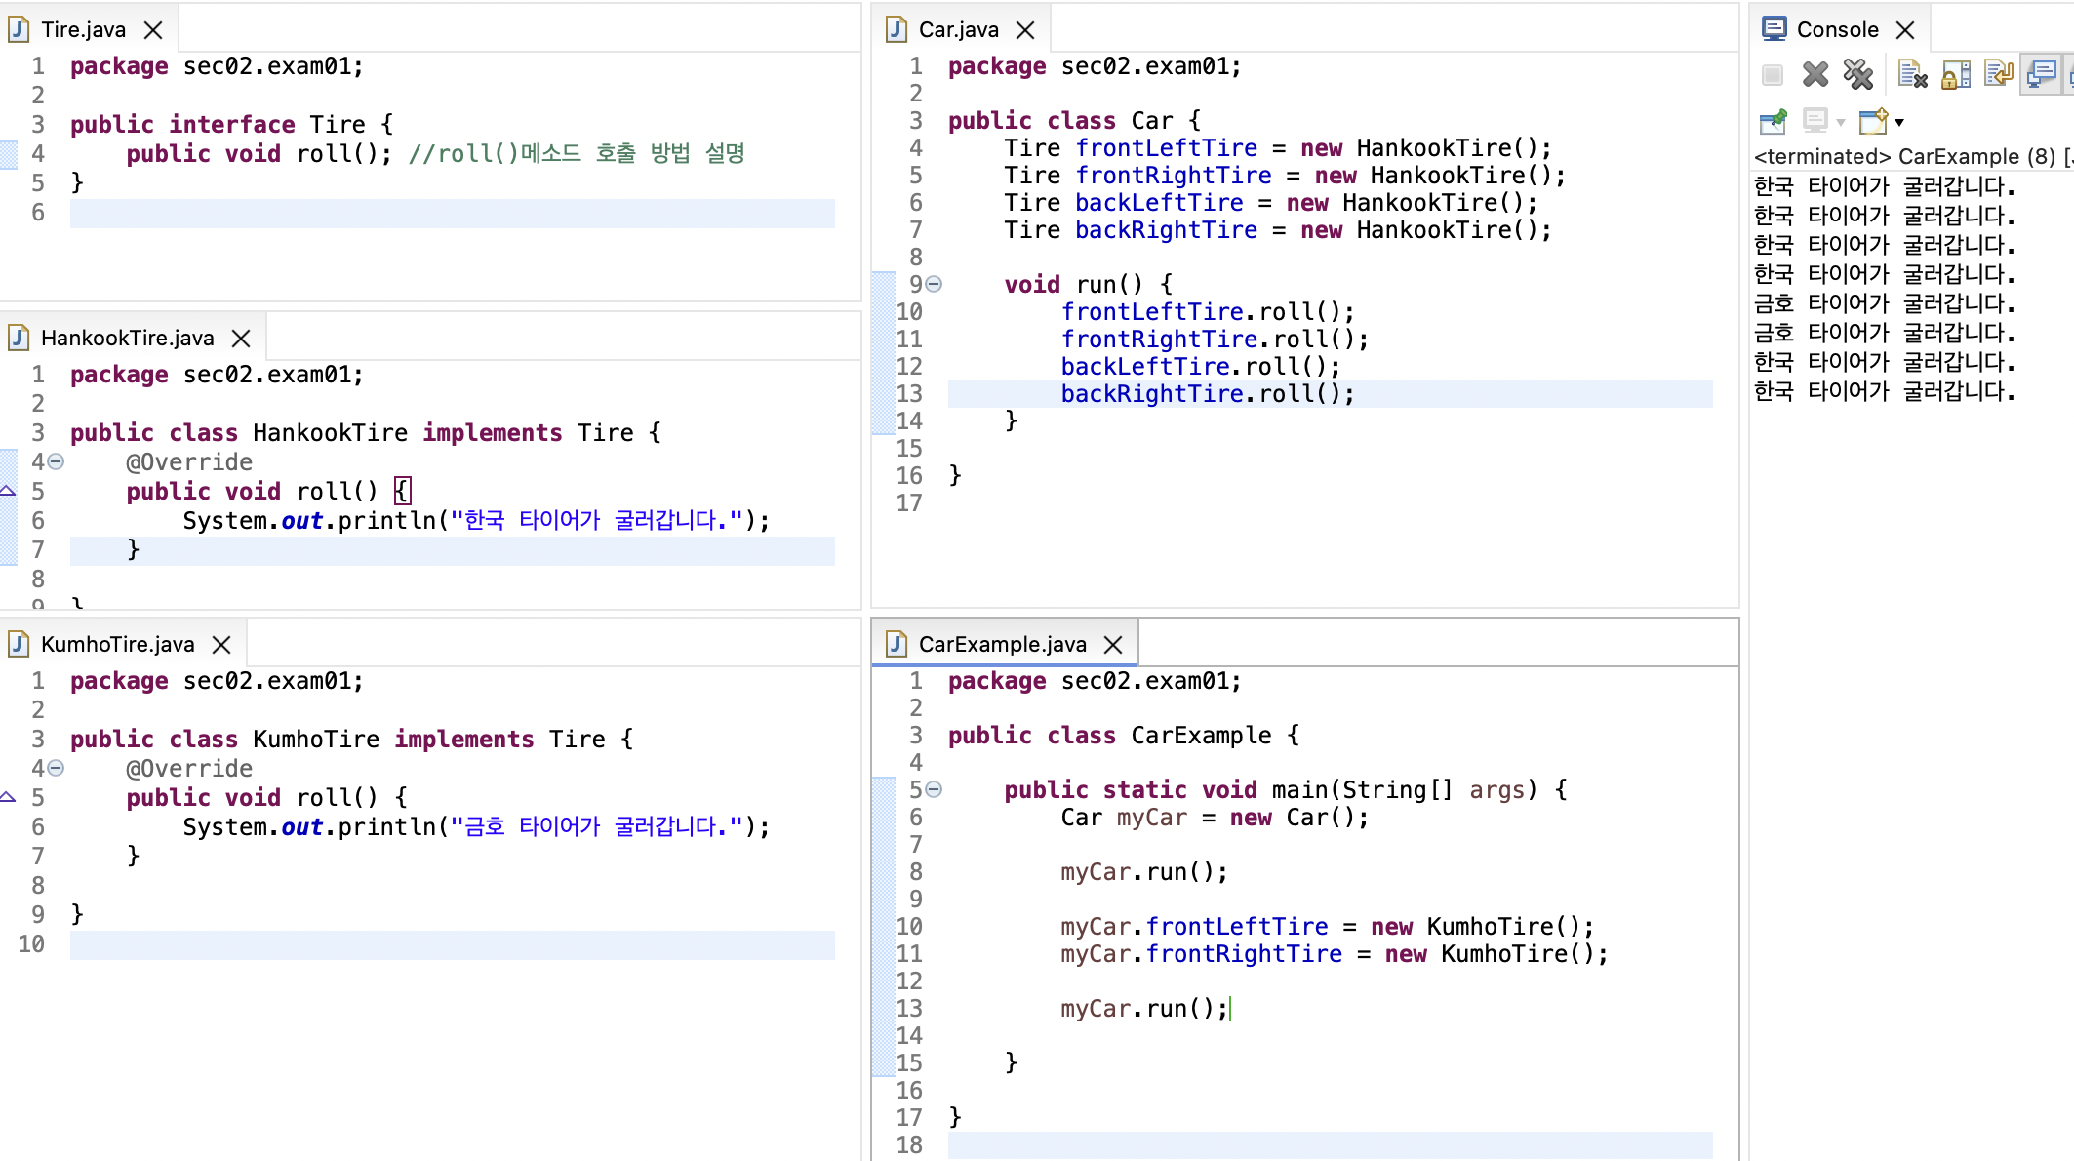2074x1161 pixels.
Task: Click 'backLeftTire' field declaration in Car.java line 6
Action: point(1159,202)
